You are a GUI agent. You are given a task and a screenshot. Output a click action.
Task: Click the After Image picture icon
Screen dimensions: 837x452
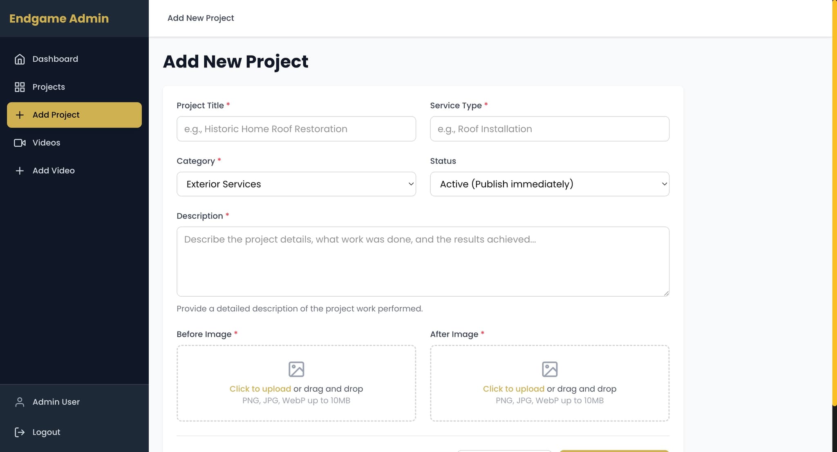[x=550, y=369]
